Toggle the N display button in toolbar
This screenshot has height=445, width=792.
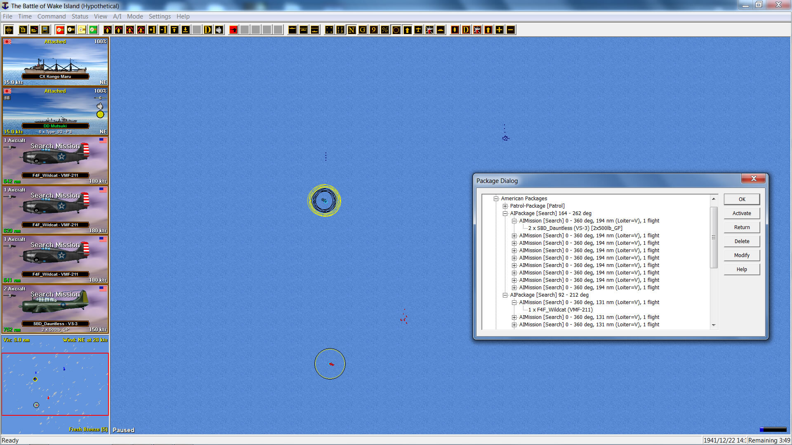(351, 30)
